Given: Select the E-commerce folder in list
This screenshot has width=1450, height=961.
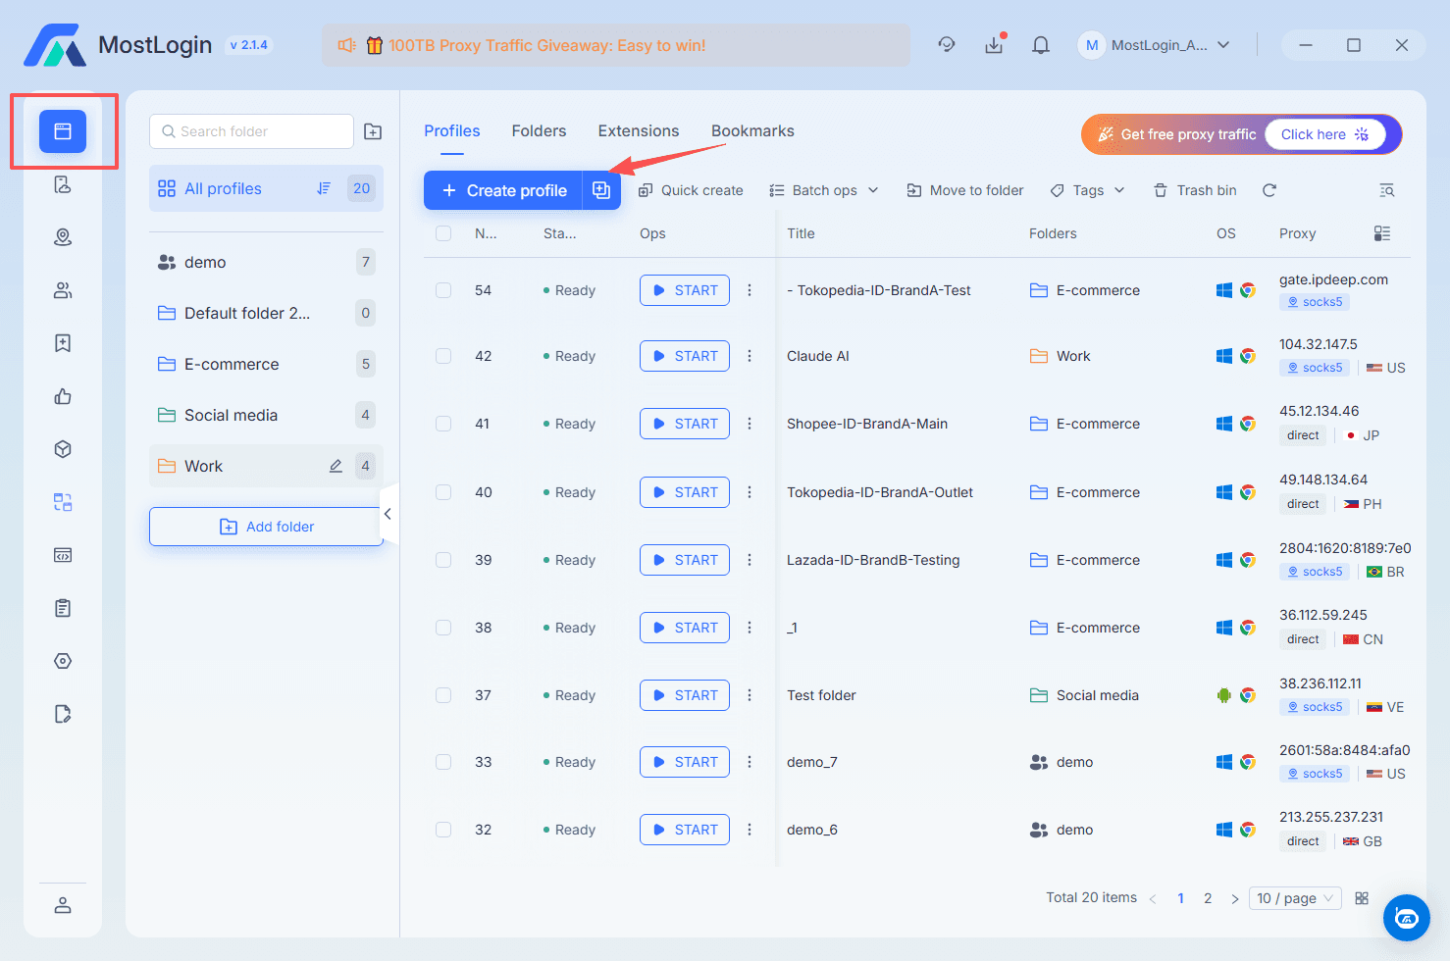Looking at the screenshot, I should pos(266,364).
